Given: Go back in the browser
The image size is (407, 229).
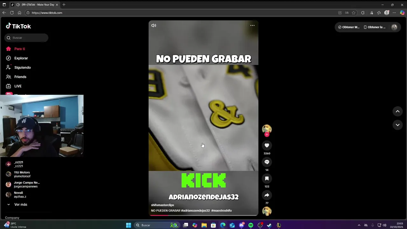Looking at the screenshot, I should point(4,13).
